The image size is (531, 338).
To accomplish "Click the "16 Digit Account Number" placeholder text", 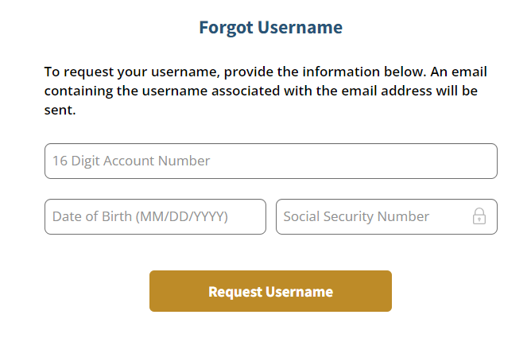I will pos(131,161).
